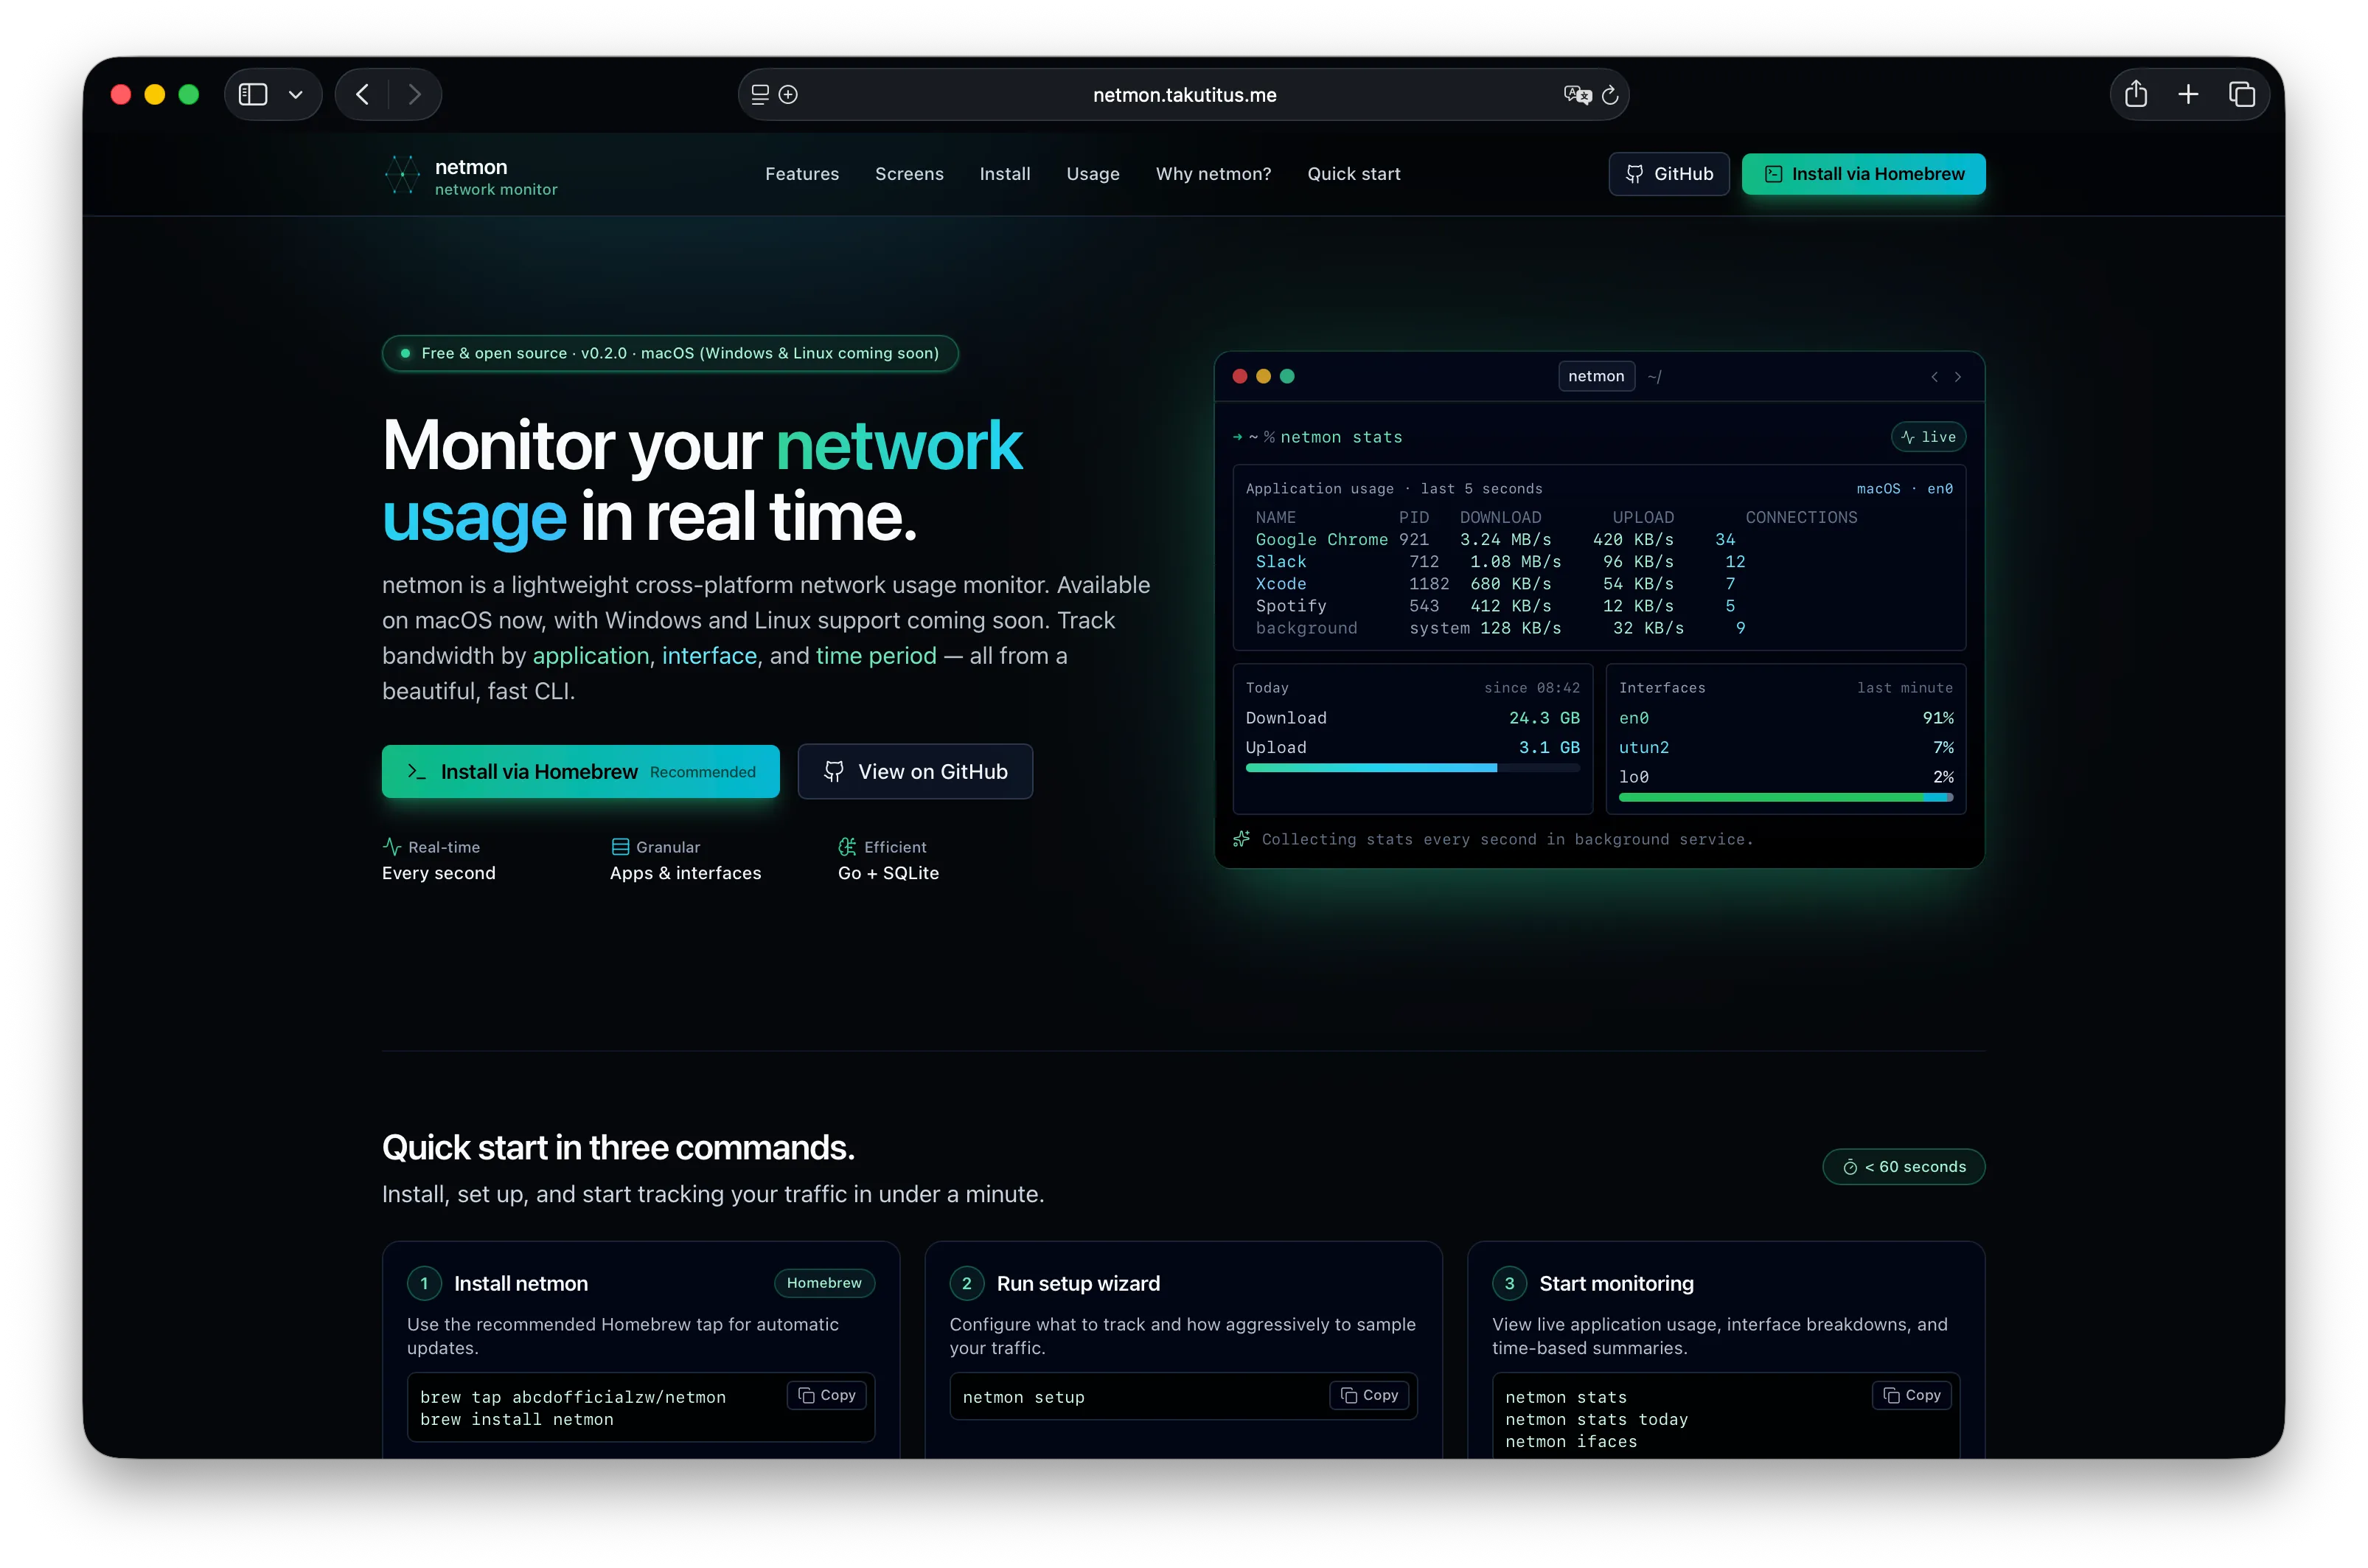Viewport: 2368px width, 1568px height.
Task: Click the application link in hero text
Action: pyautogui.click(x=591, y=656)
